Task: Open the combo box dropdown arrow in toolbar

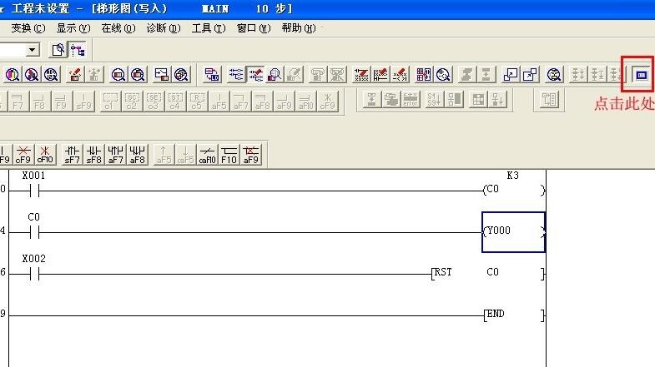Action: pyautogui.click(x=33, y=50)
